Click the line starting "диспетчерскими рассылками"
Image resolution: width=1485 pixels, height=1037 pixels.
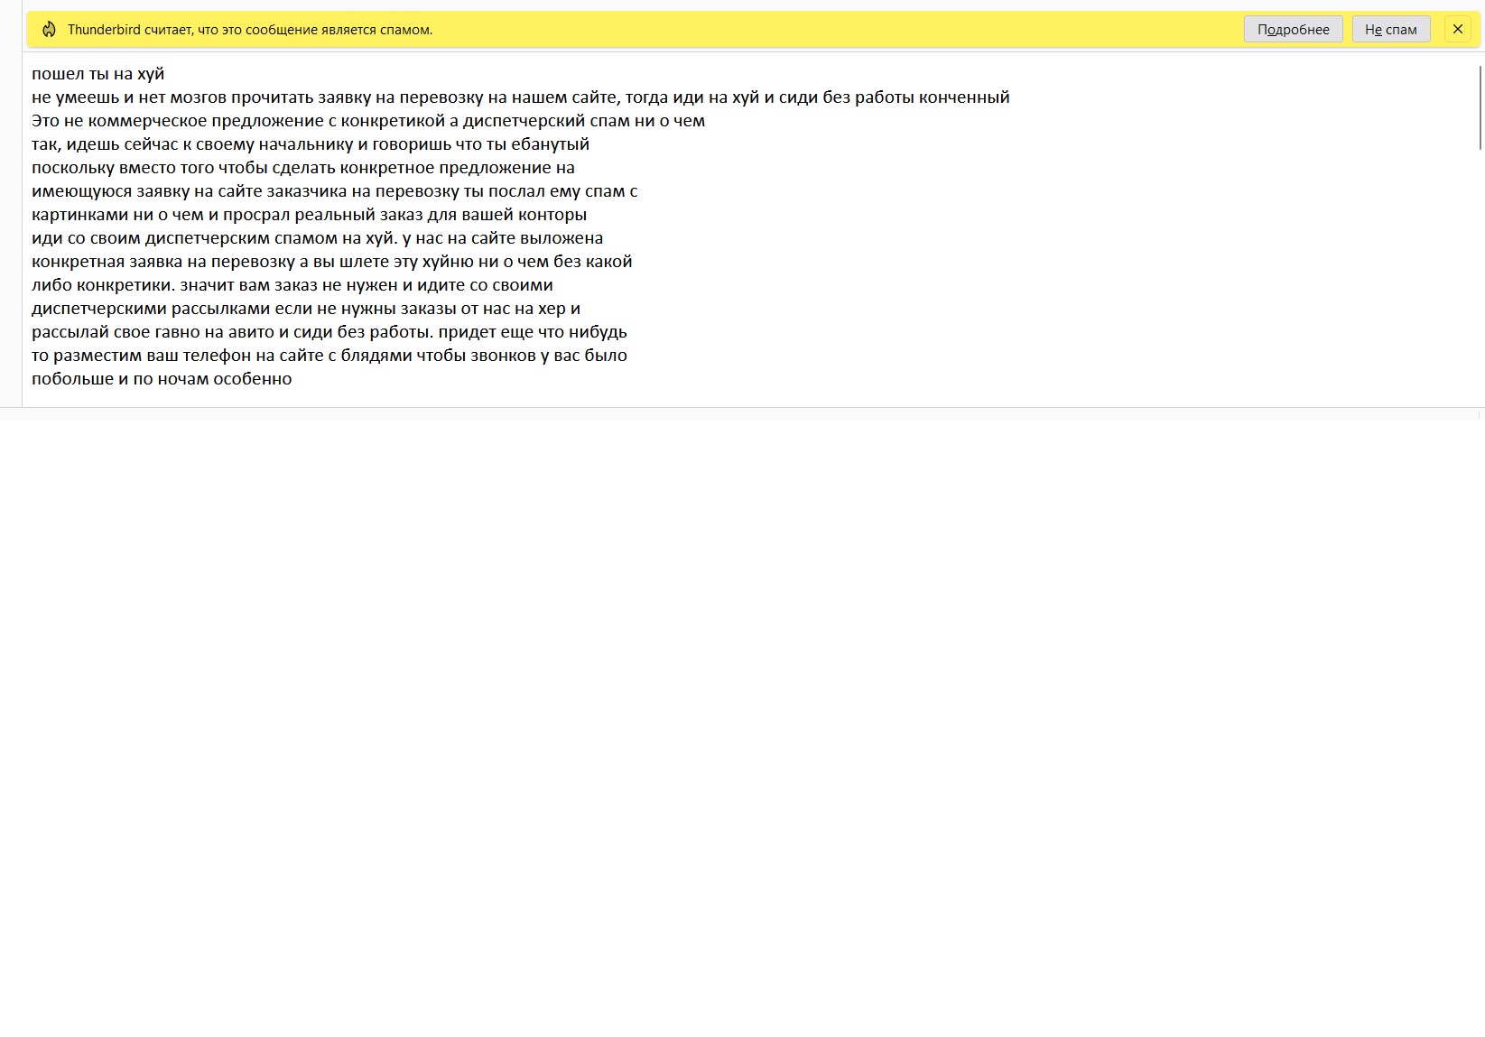tap(305, 309)
